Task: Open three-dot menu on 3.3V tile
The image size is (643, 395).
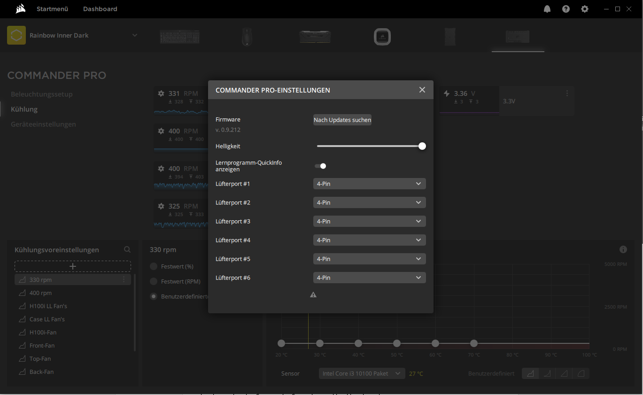Action: [567, 93]
